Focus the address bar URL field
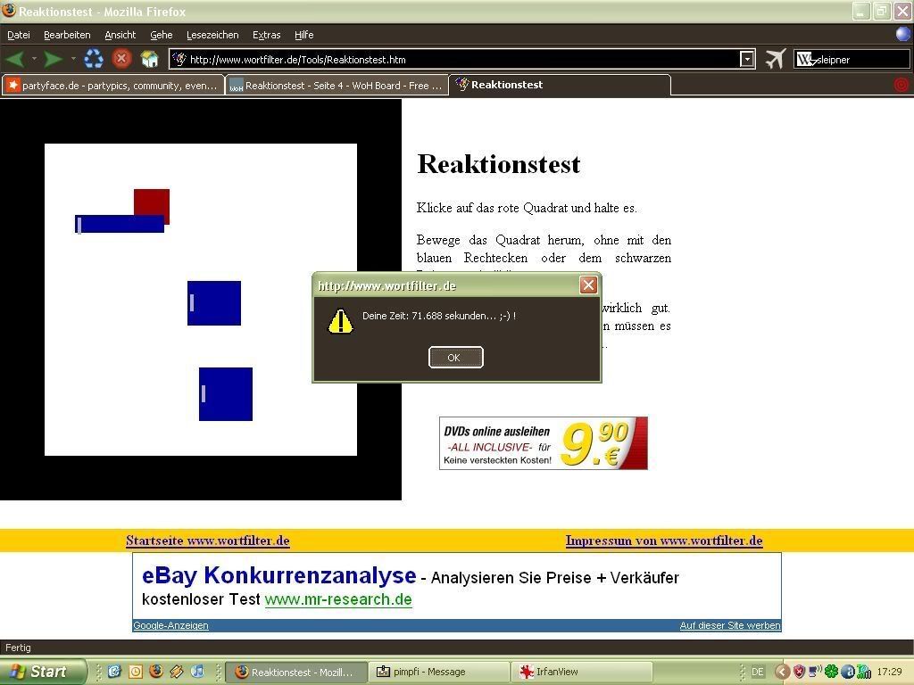 click(463, 59)
